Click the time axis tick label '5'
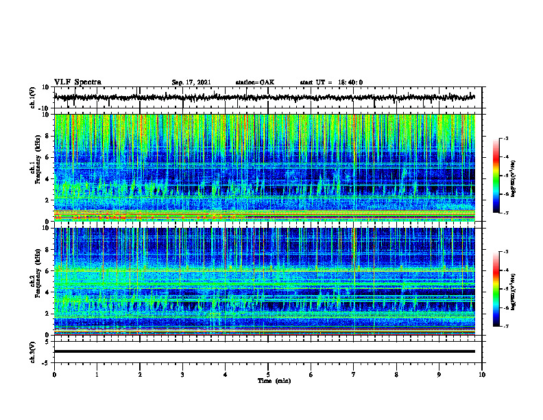The image size is (543, 420). click(x=268, y=375)
